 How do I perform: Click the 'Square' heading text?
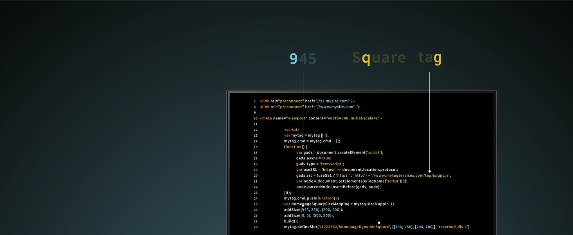[x=379, y=58]
